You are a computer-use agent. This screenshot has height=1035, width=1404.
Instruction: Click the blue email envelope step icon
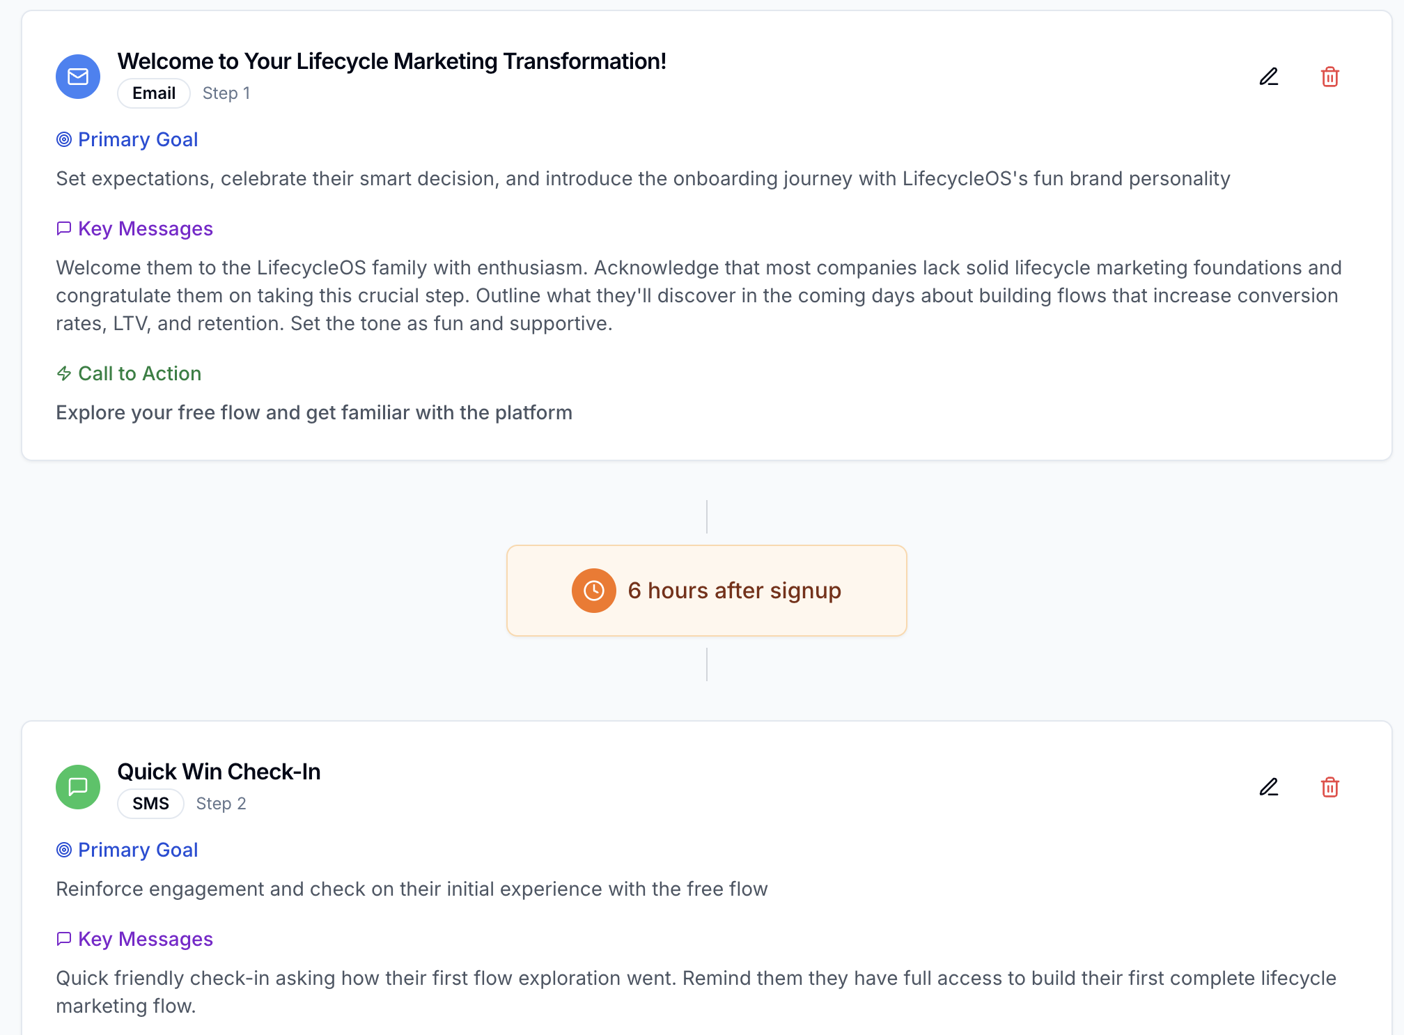click(78, 77)
